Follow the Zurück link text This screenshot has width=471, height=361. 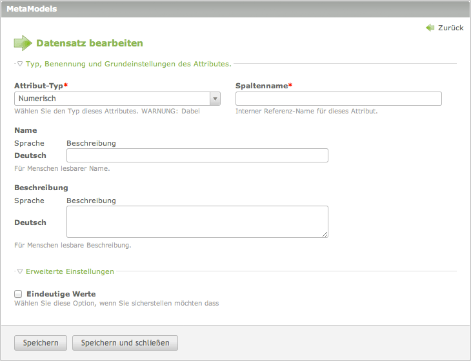click(450, 28)
